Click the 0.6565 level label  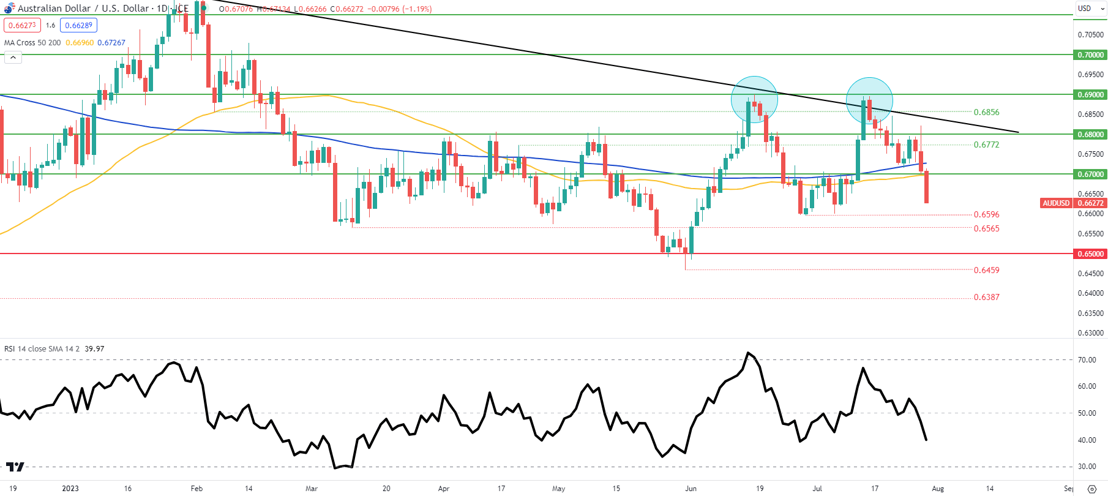pyautogui.click(x=986, y=228)
